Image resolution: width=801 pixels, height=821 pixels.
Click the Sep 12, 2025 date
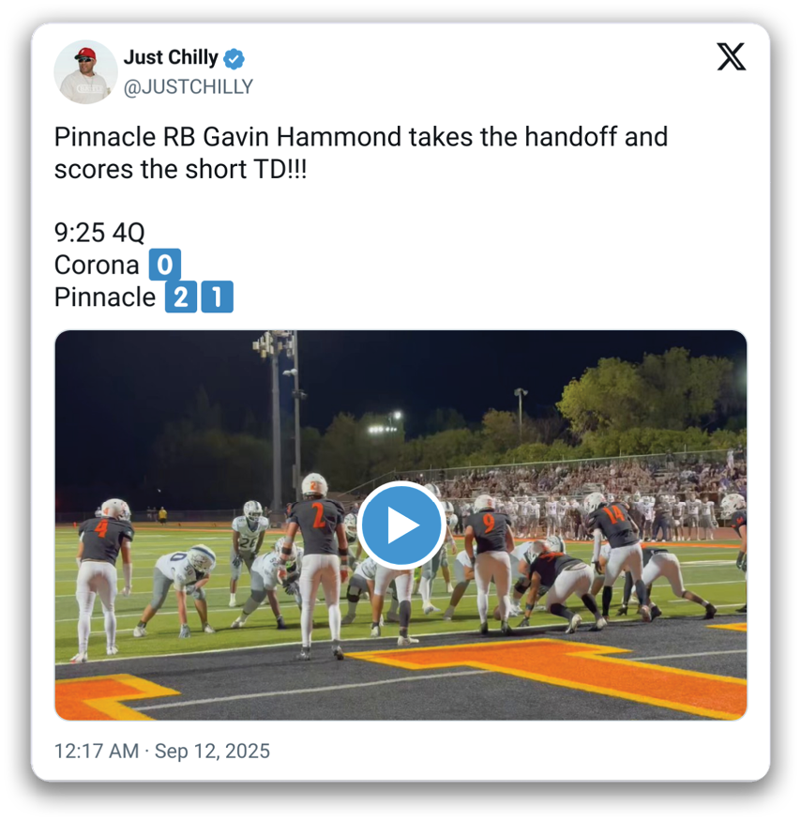pos(212,751)
